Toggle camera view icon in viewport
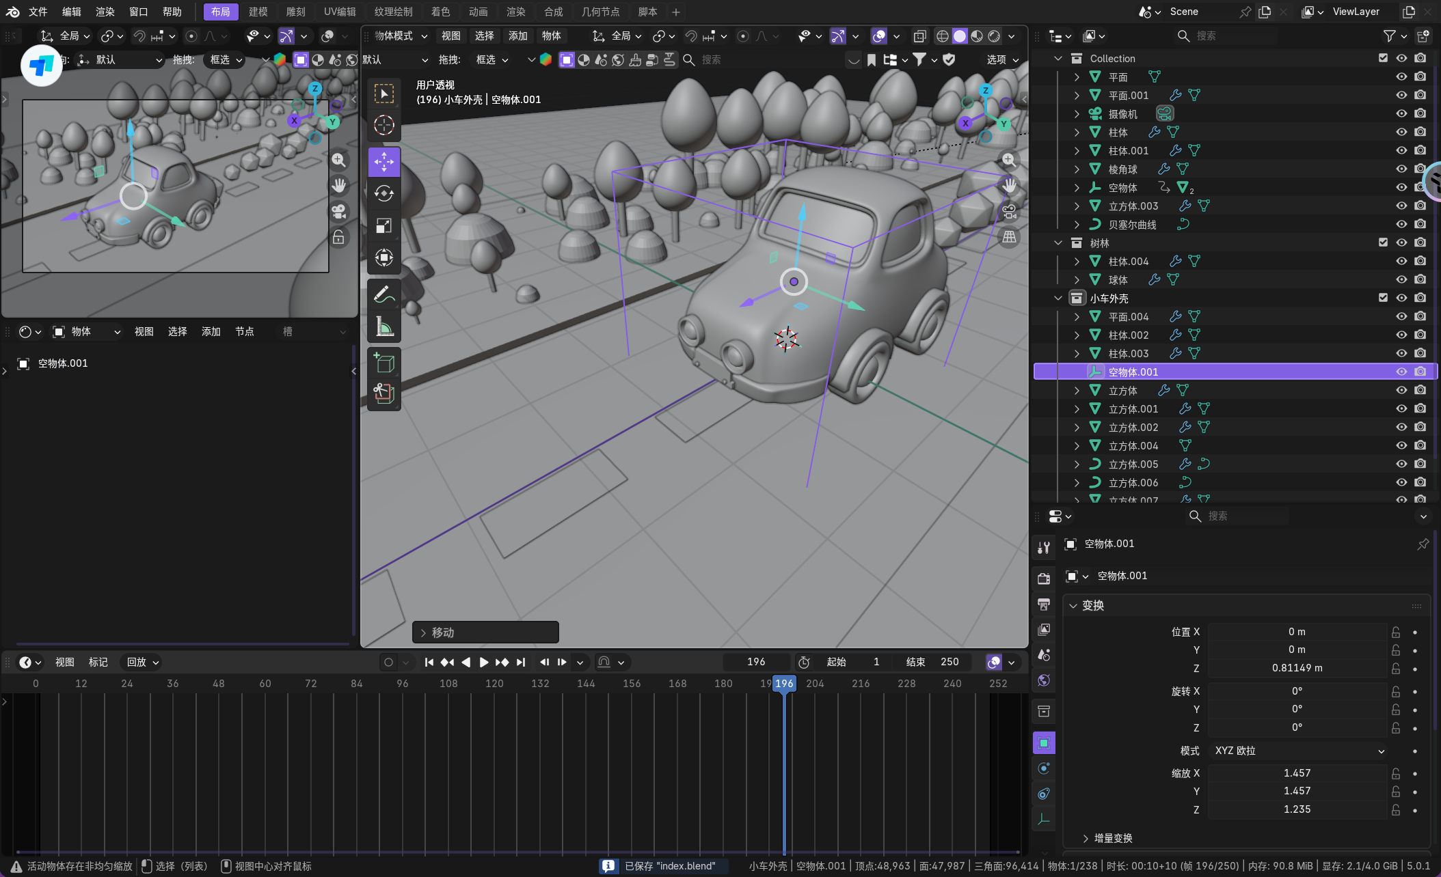The image size is (1441, 877). tap(1009, 212)
